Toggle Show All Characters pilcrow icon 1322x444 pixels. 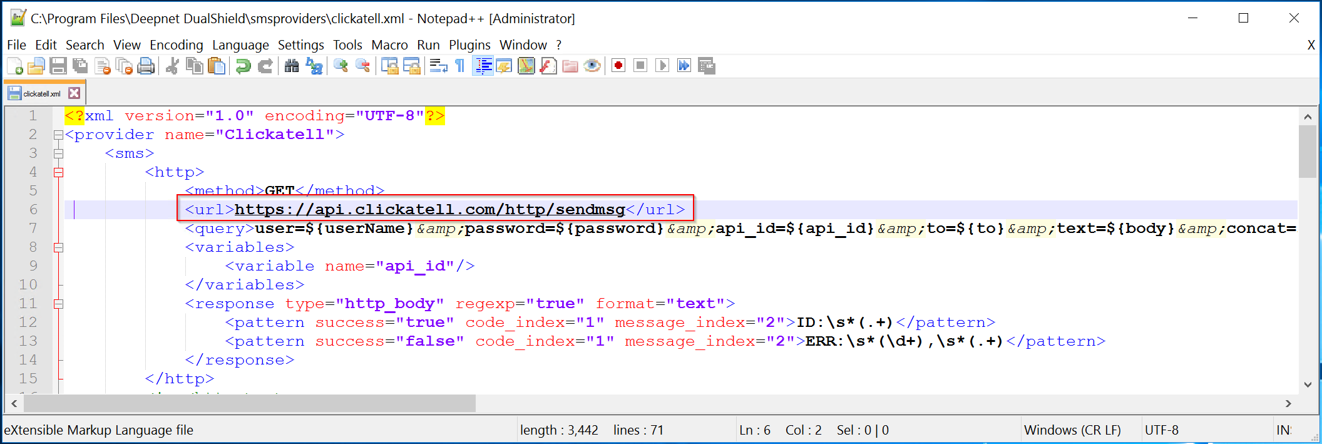tap(460, 66)
